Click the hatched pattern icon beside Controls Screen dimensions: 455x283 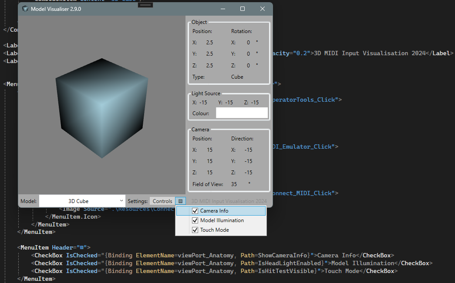click(180, 201)
